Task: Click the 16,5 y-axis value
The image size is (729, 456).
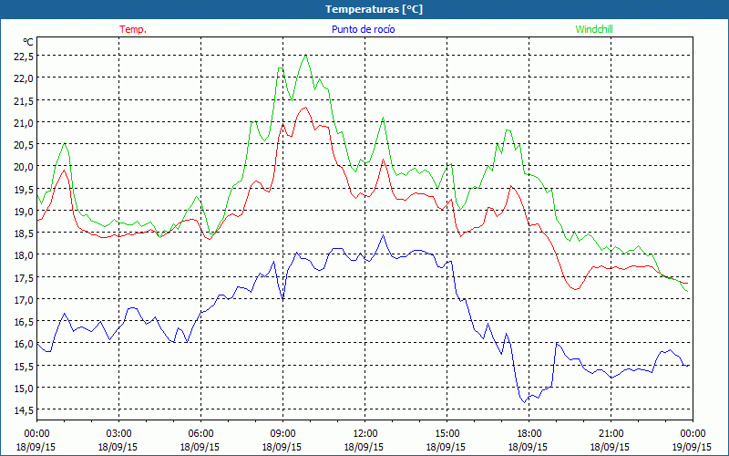Action: pos(24,322)
